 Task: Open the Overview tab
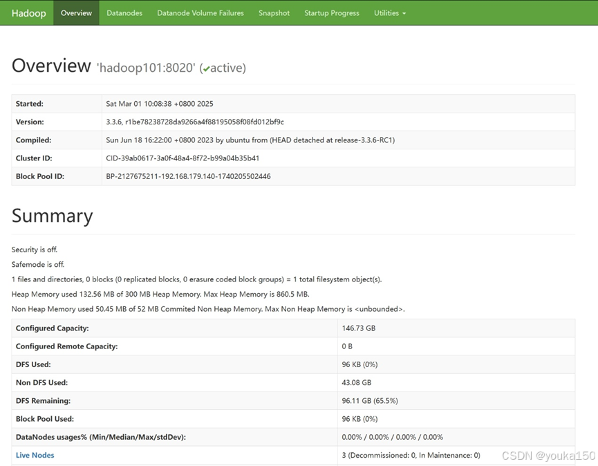(76, 13)
